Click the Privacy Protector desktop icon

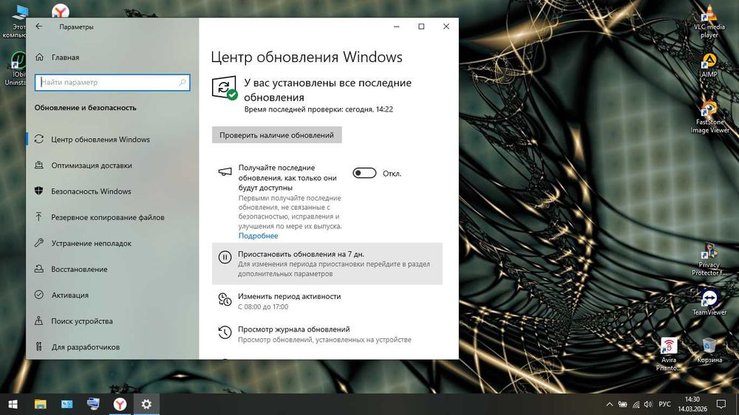709,259
